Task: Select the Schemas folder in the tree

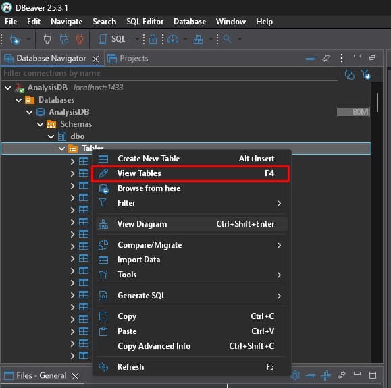Action: click(x=76, y=124)
